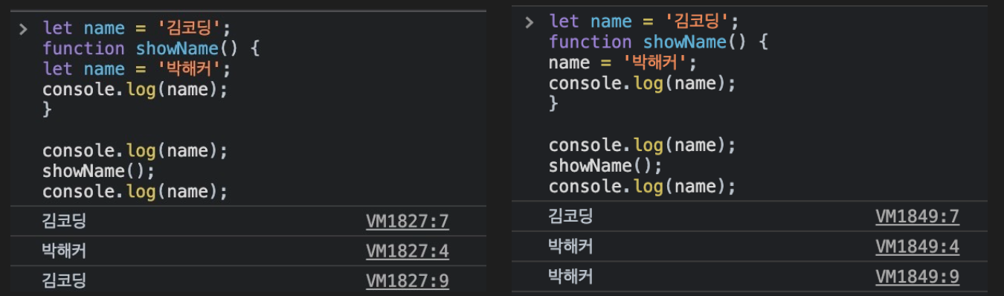
Task: Open the VM1827:9 source link
Action: tap(408, 280)
